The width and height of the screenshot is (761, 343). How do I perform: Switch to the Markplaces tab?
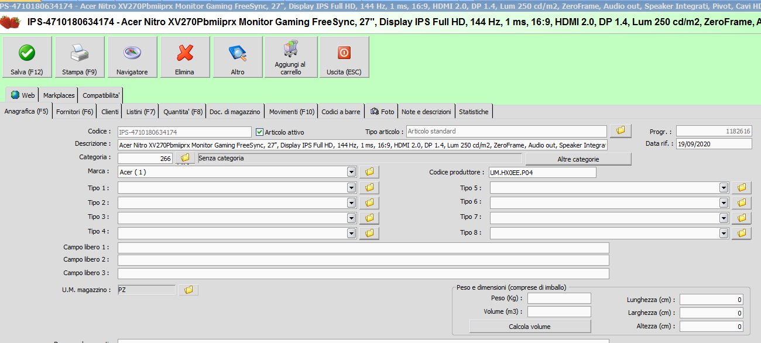[x=59, y=95]
